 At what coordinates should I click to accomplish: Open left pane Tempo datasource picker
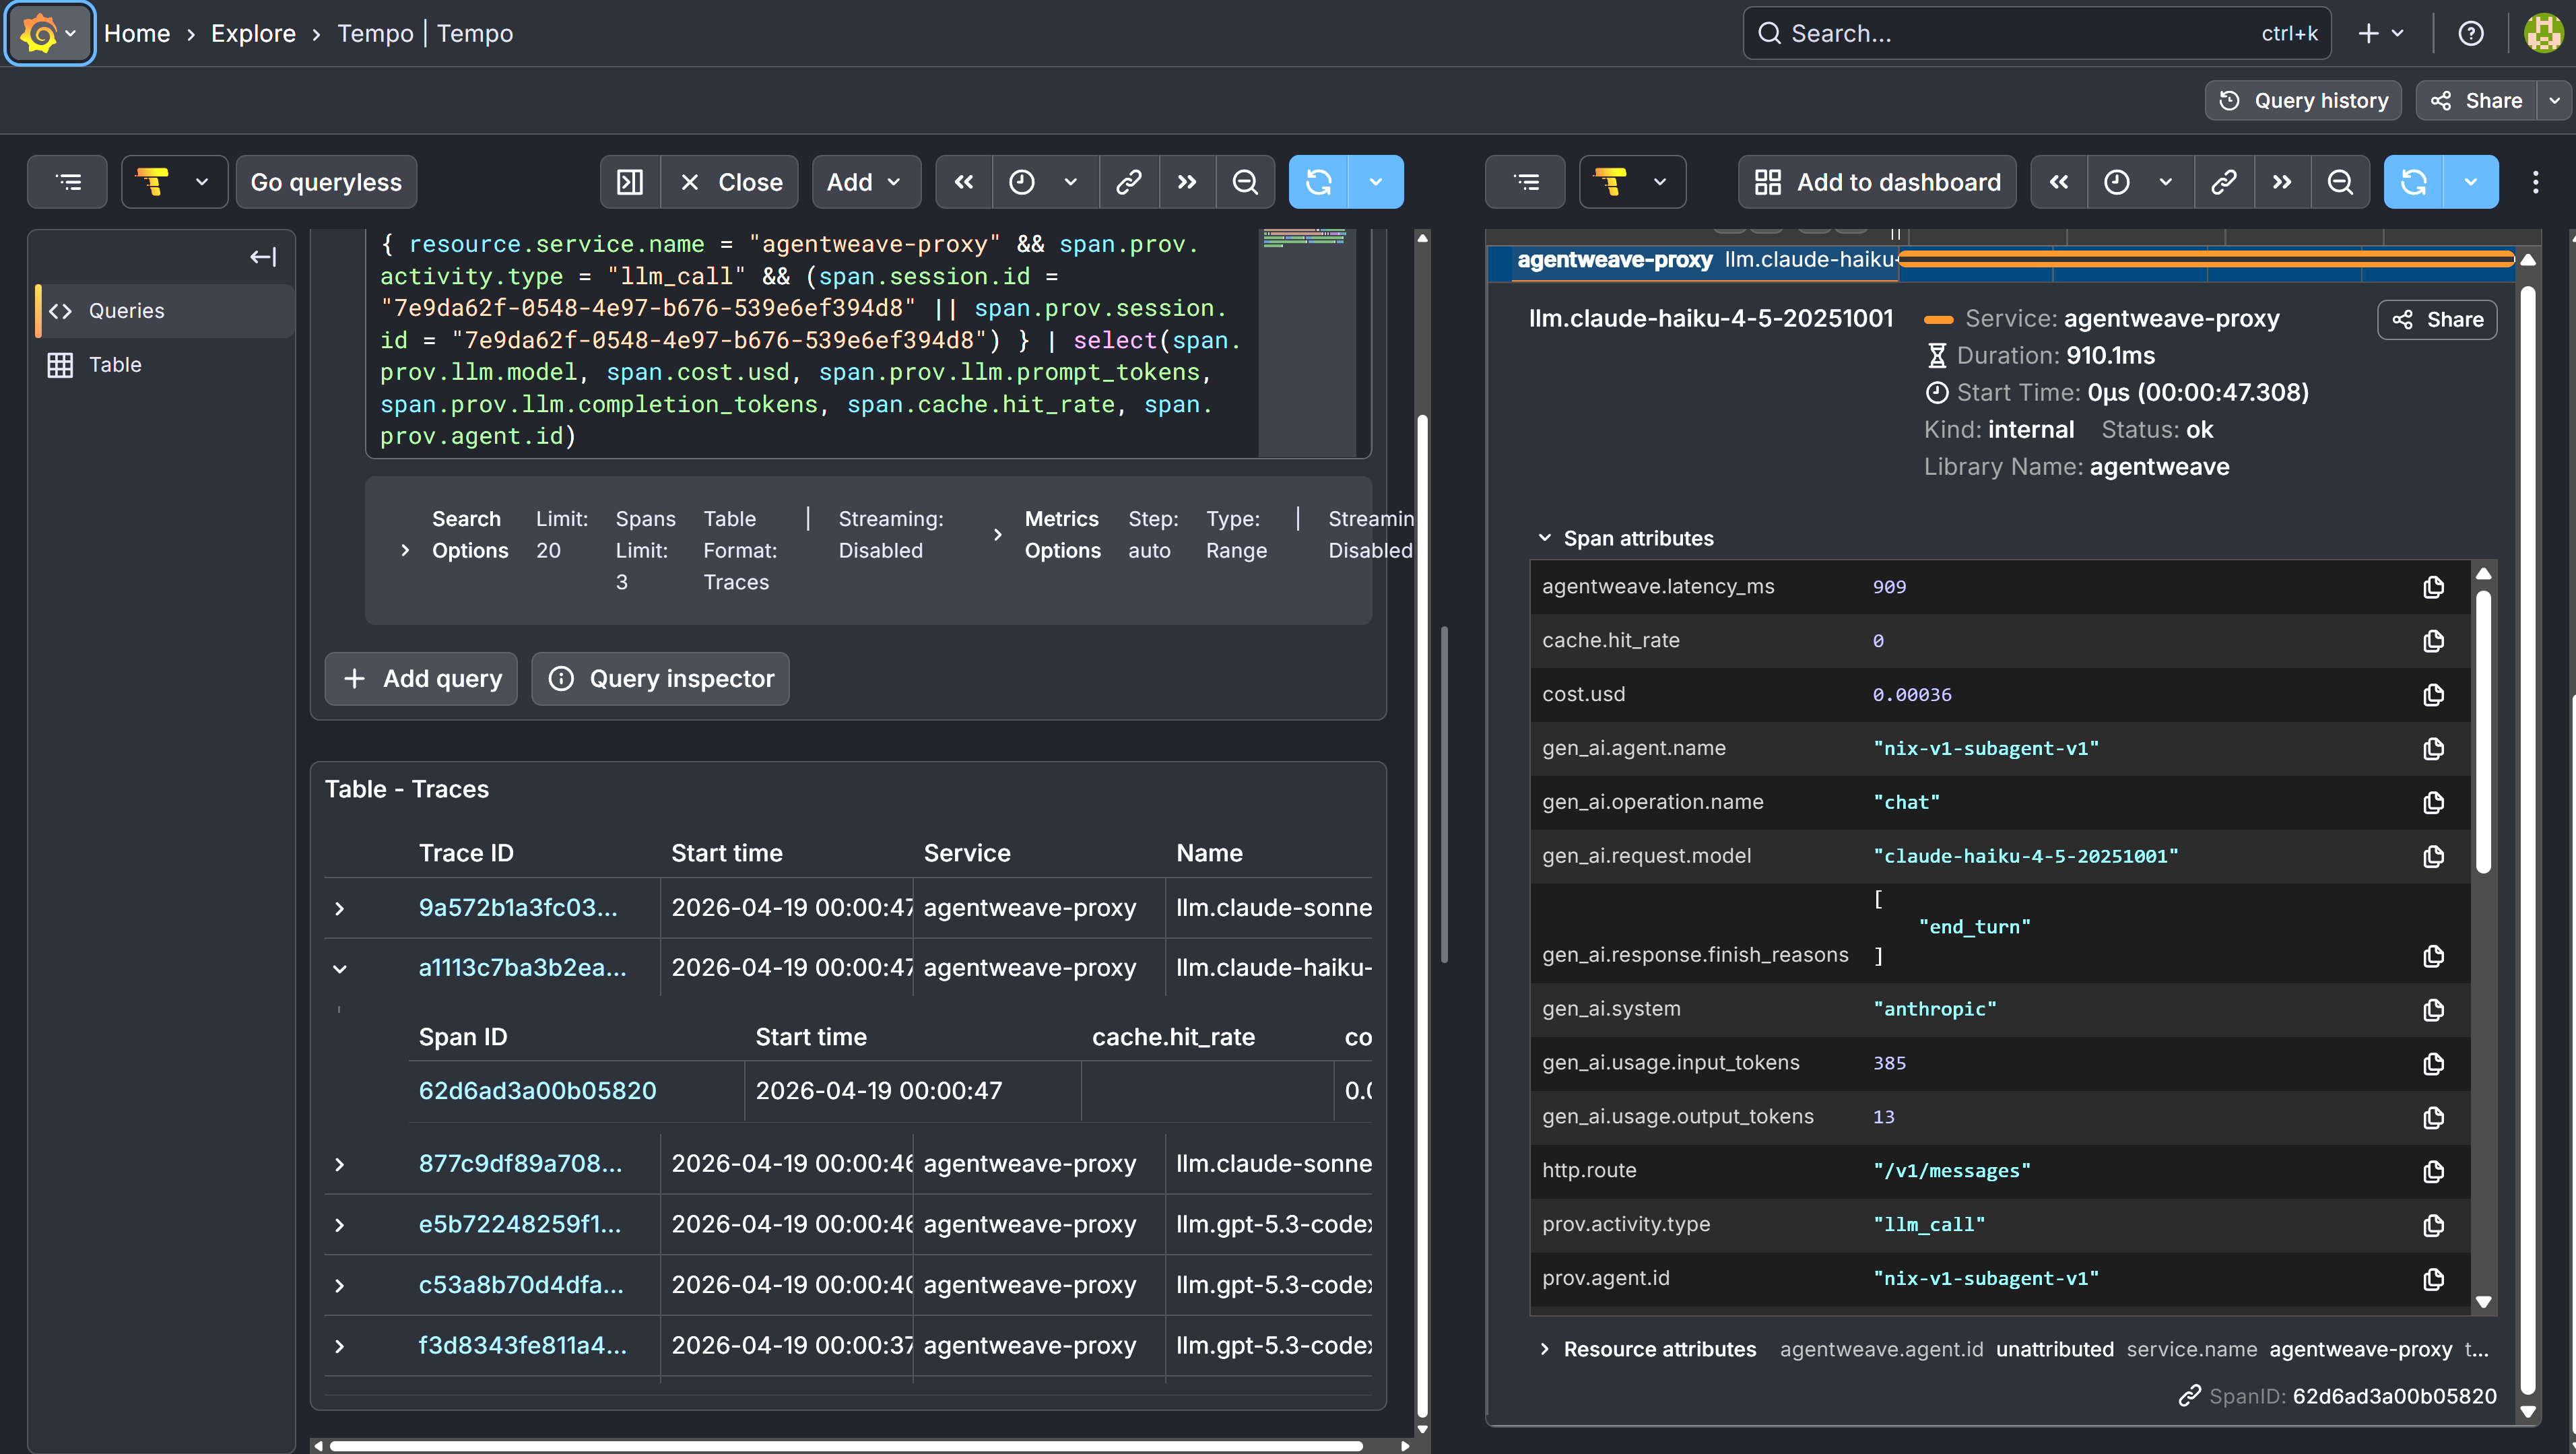(x=174, y=182)
